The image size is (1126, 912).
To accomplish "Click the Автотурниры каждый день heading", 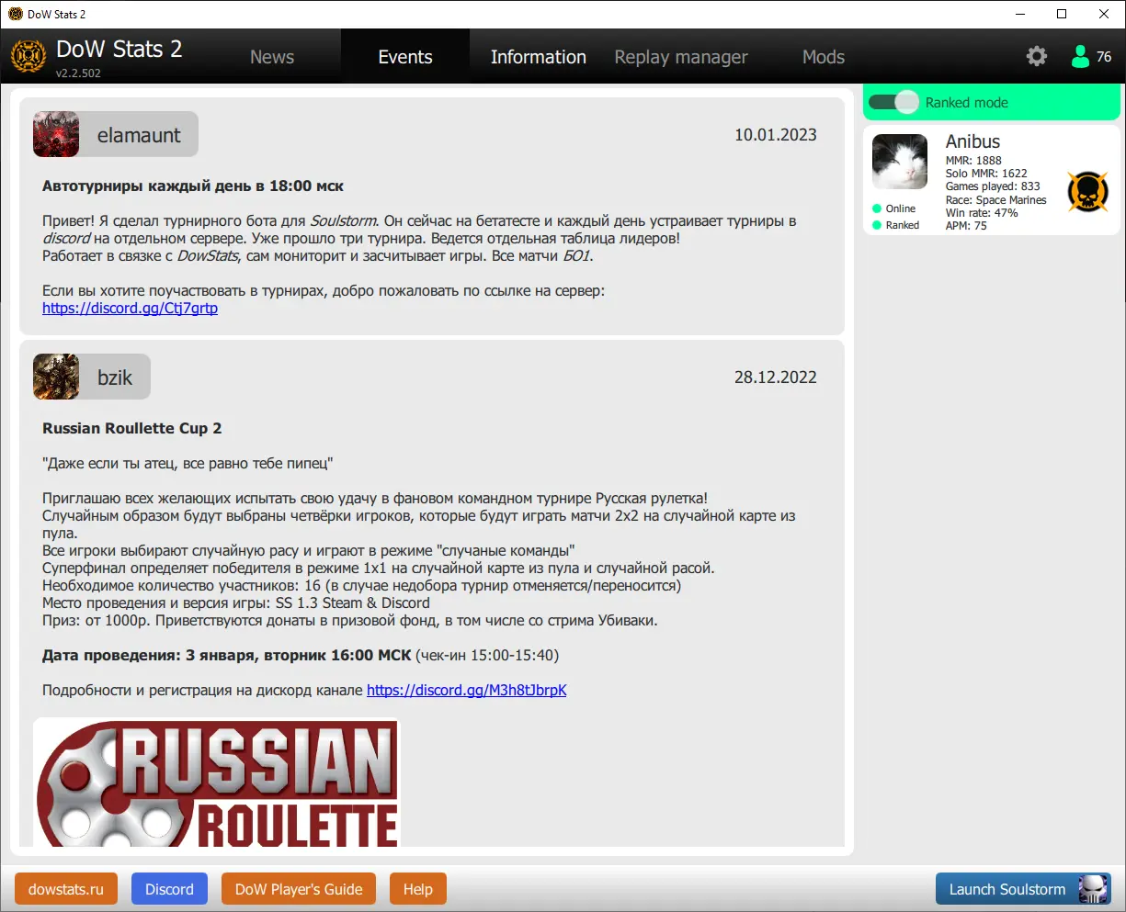I will [x=193, y=186].
